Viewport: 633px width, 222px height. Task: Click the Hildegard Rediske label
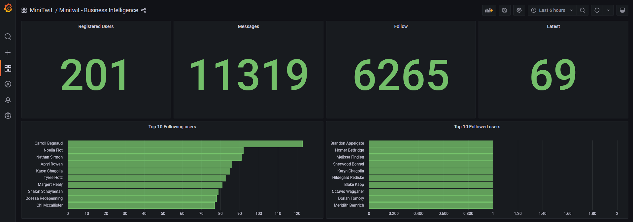[348, 177]
